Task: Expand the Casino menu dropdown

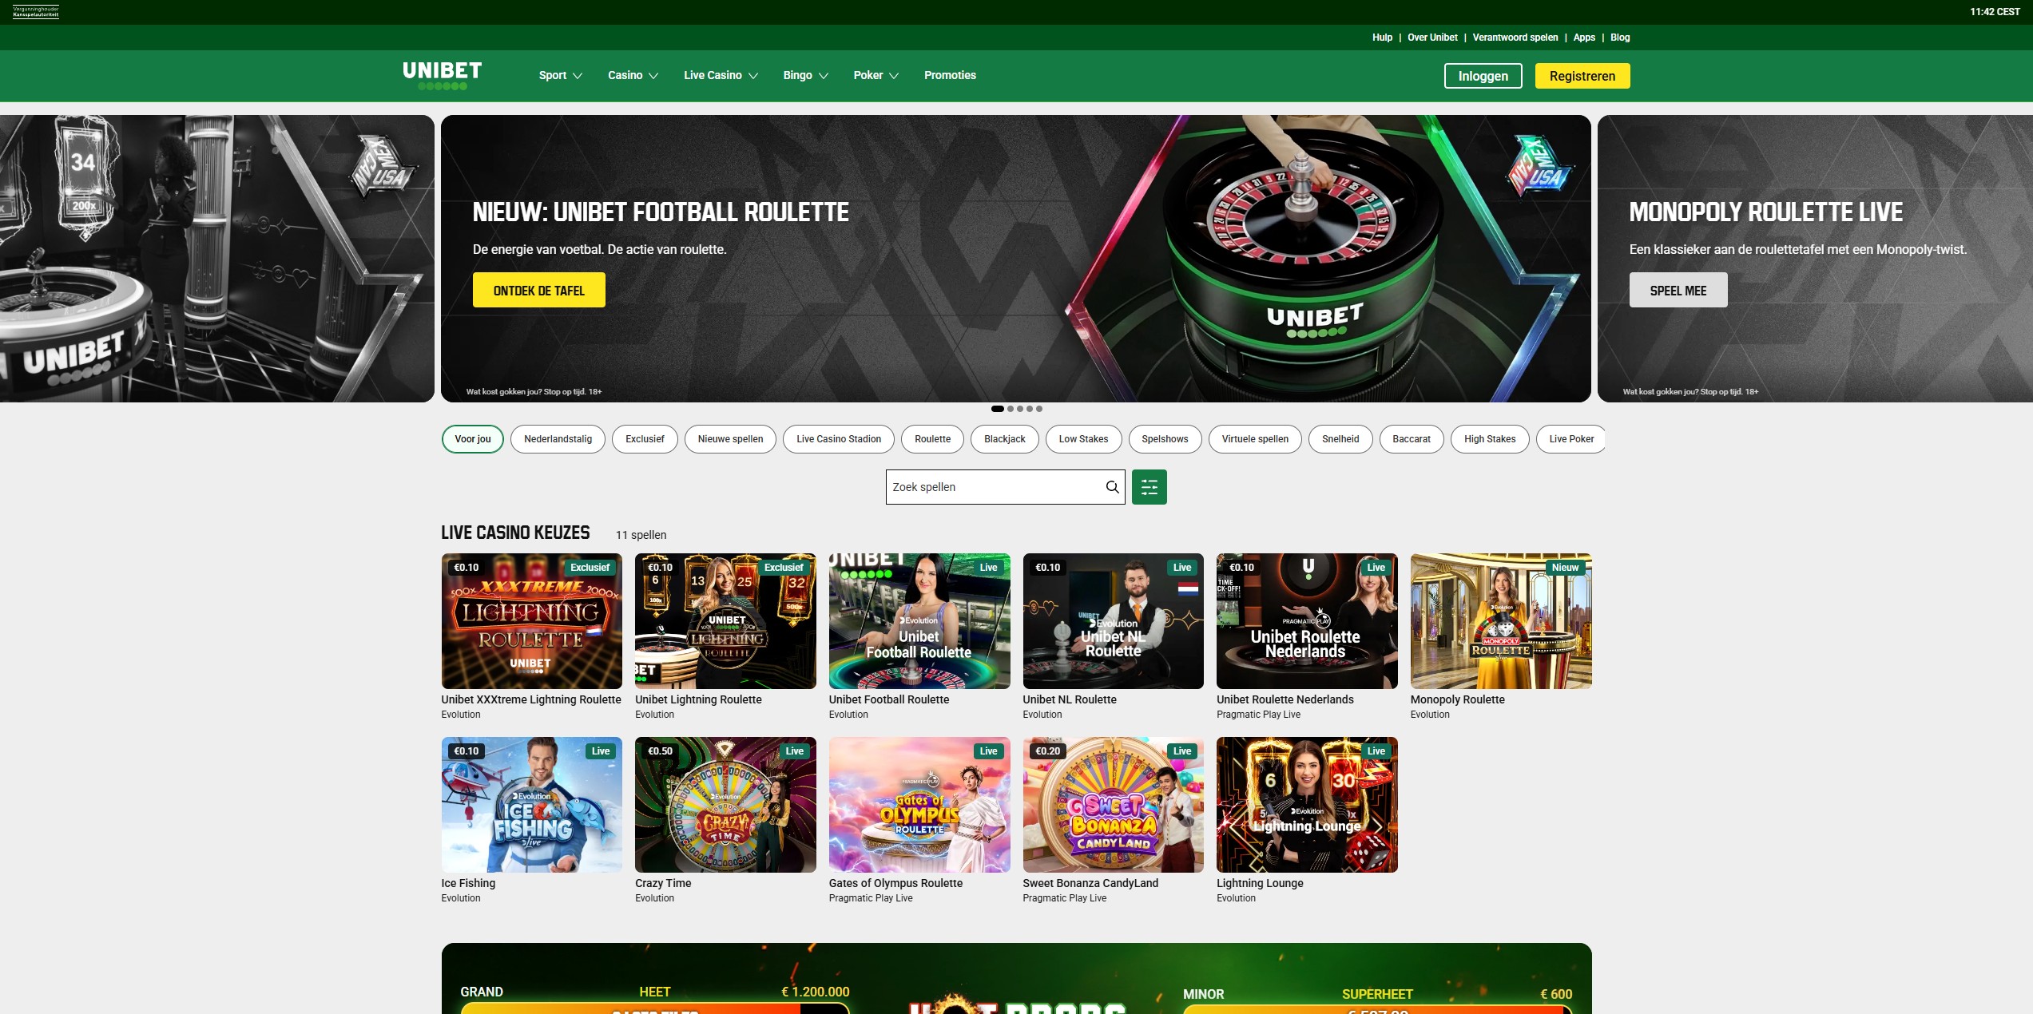Action: coord(633,75)
